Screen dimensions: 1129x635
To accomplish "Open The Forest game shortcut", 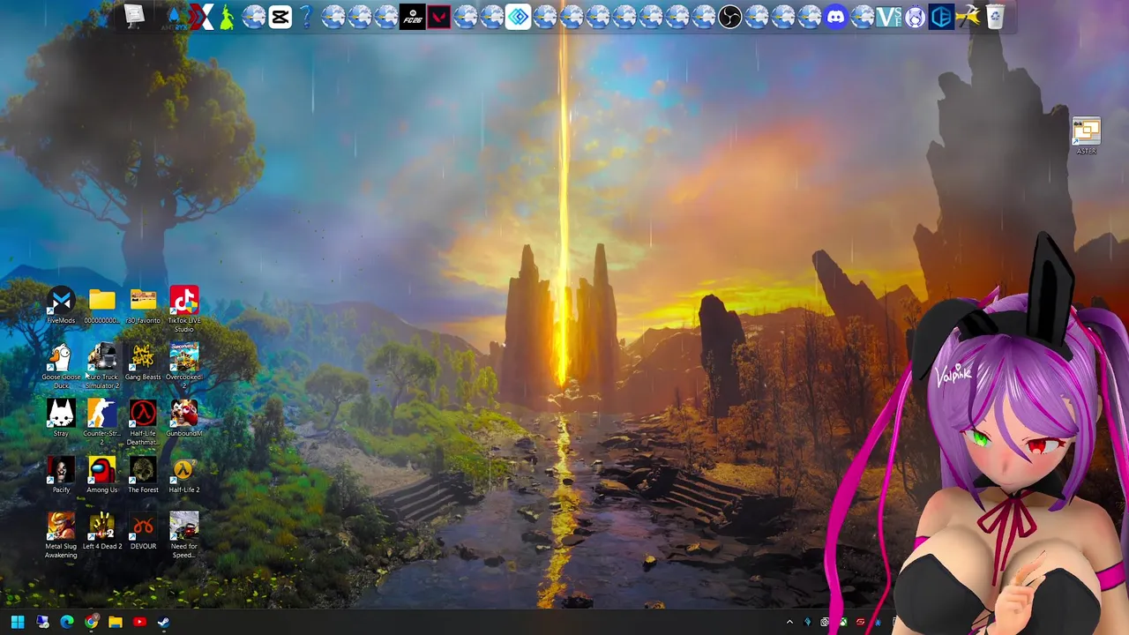I will (143, 474).
